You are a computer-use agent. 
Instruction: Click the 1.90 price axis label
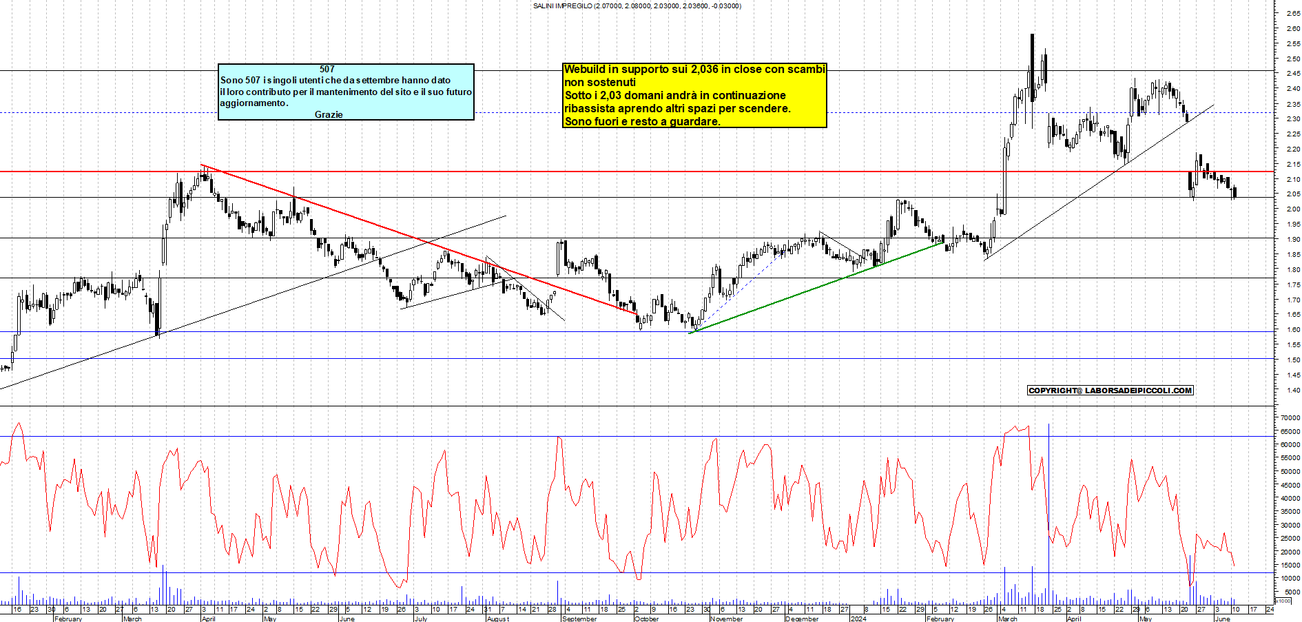1293,240
